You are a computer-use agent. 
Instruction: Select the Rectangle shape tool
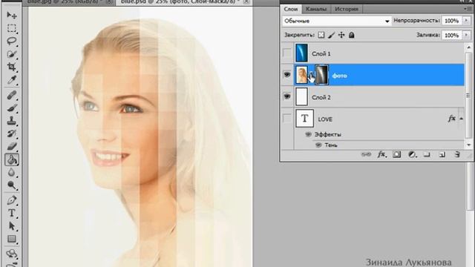pyautogui.click(x=12, y=239)
